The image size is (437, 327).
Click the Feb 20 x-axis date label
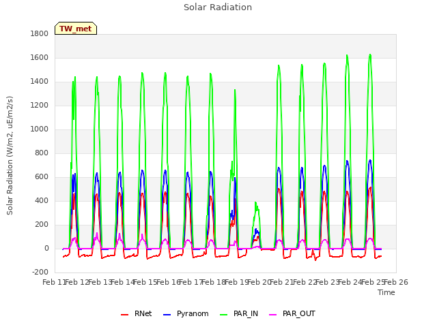point(259,282)
